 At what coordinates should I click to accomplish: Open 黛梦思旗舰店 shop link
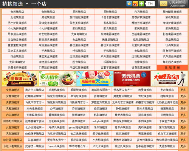[x=123, y=115]
